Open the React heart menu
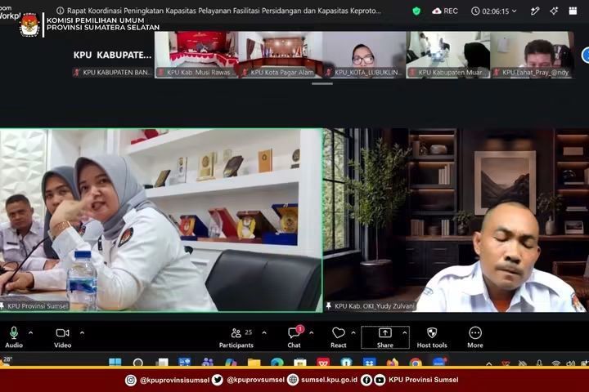Viewport: 589px width, 392px height. (339, 337)
